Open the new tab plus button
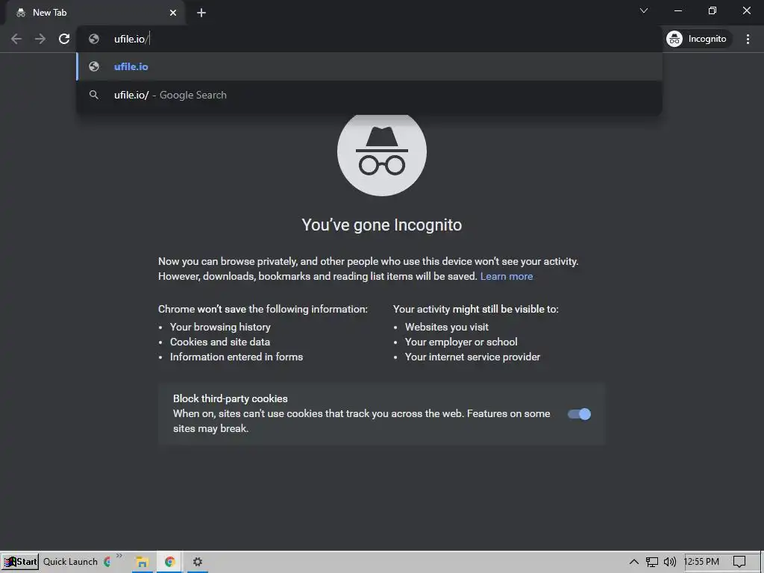764x573 pixels. click(201, 13)
